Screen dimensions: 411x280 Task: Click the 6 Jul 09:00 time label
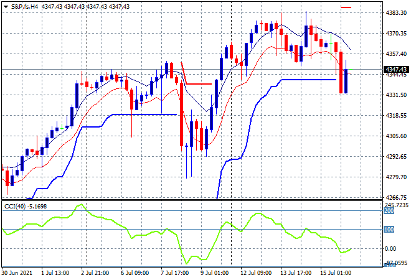click(x=135, y=273)
